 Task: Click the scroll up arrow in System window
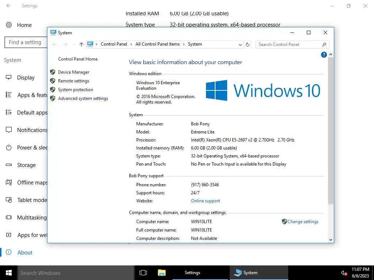coord(331,55)
